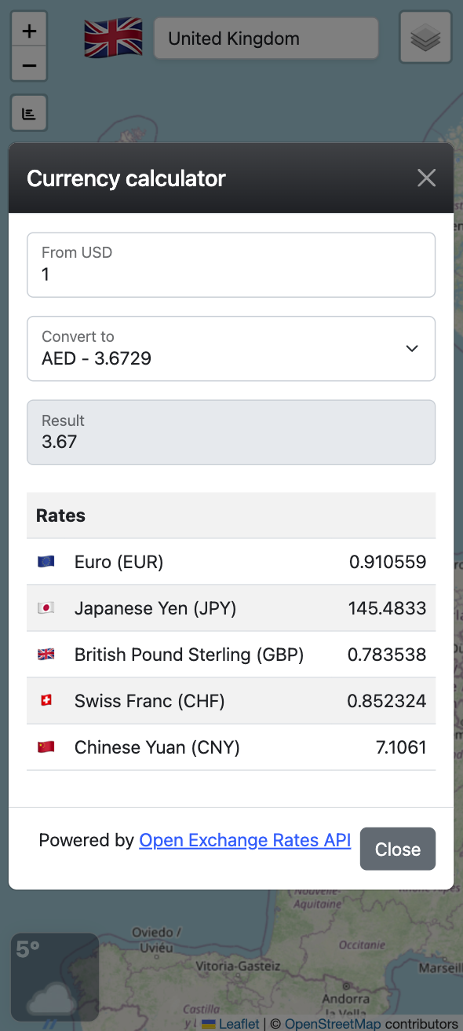Click the chart statistics icon button
Screen dimensions: 463x1031
tap(29, 114)
